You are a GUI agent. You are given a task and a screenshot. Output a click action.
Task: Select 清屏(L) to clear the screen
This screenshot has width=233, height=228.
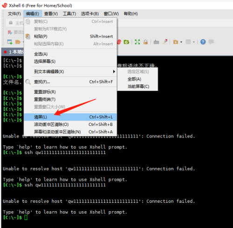coord(70,117)
